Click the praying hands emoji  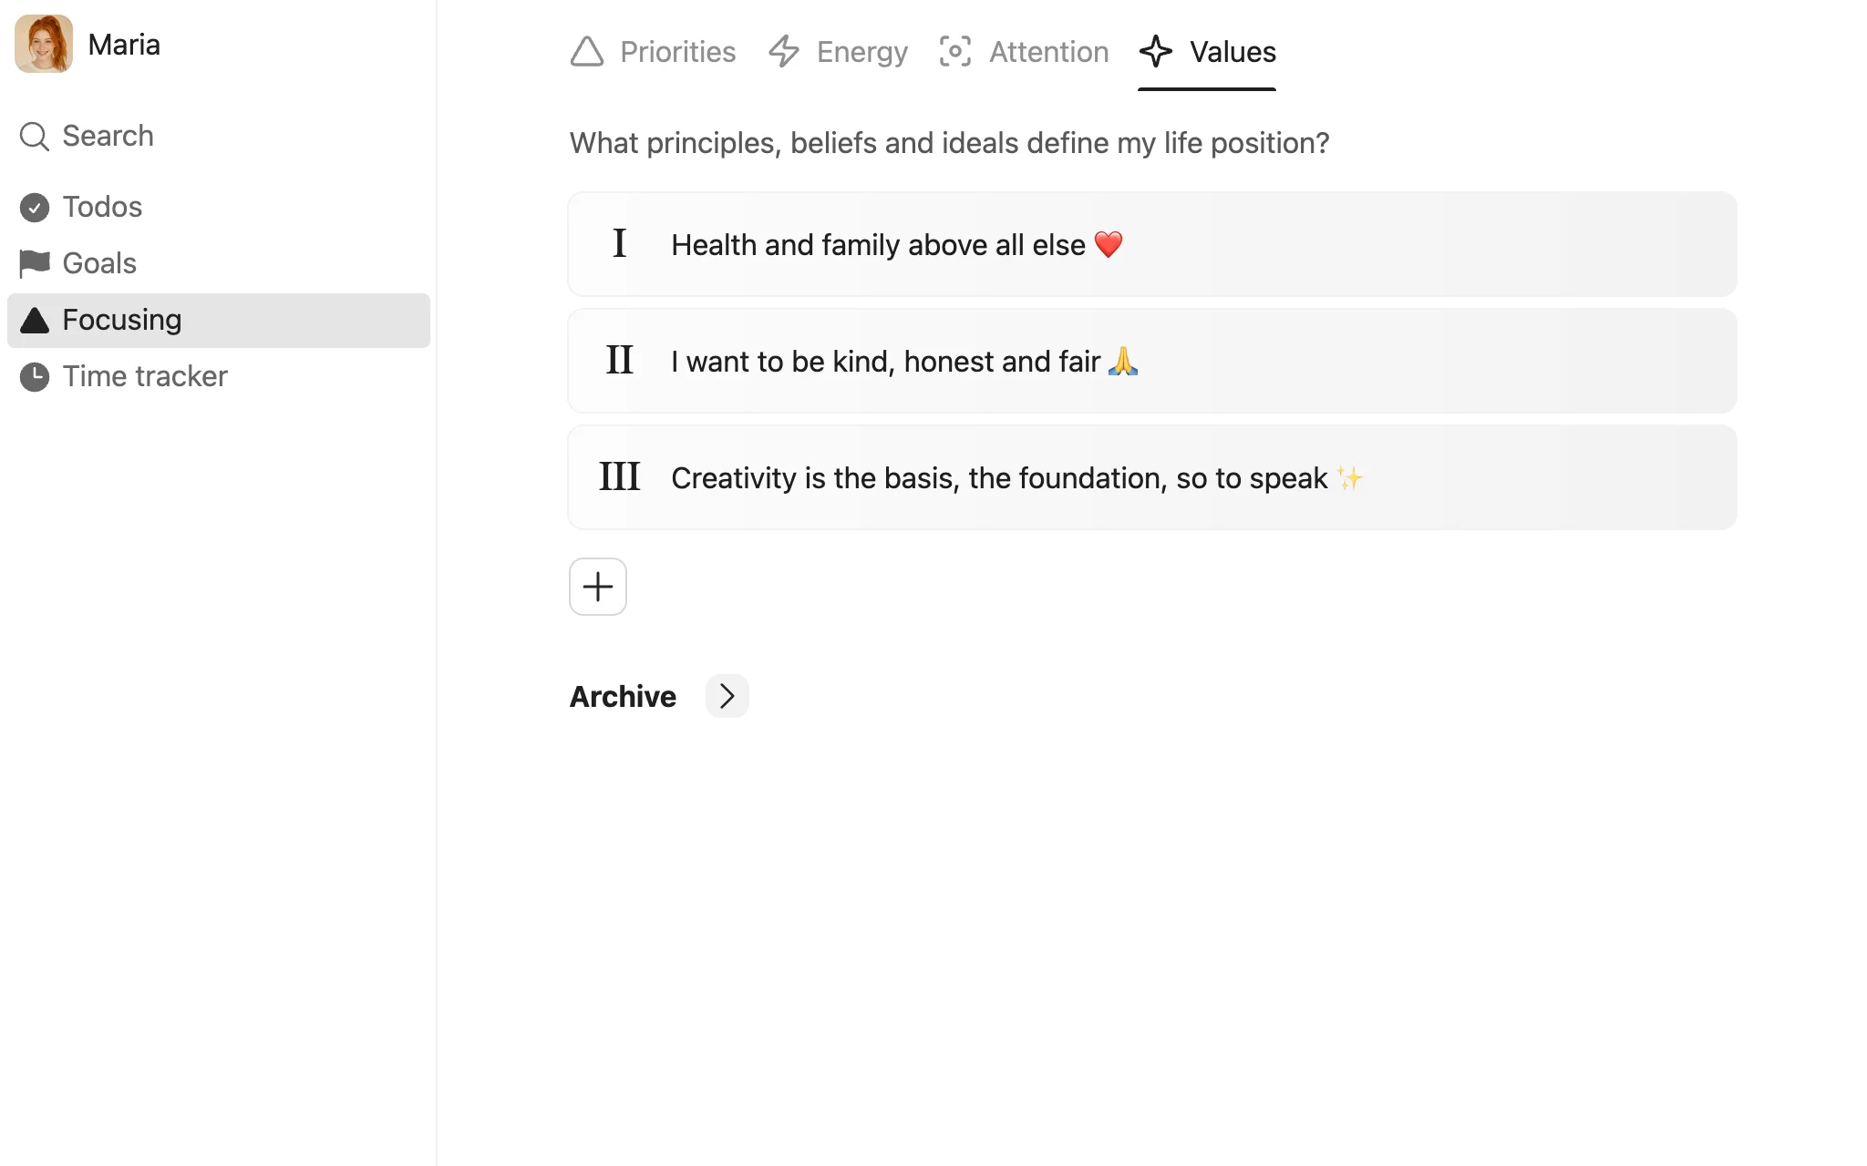point(1123,362)
